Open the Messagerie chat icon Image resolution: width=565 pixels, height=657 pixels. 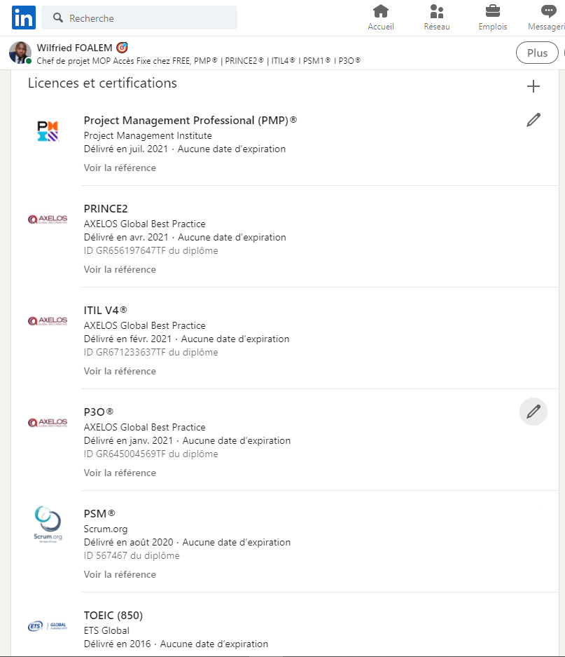coord(549,11)
